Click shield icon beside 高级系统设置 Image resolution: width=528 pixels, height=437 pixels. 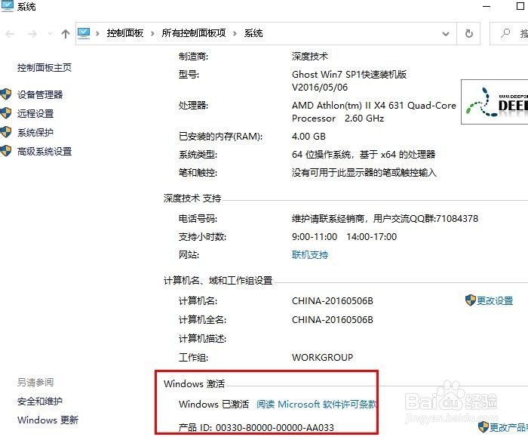point(6,151)
